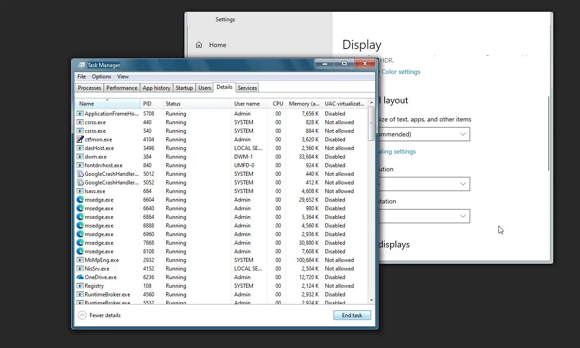Click the msedge.exe icon with PID 8108
Viewport: 580px width, 348px height.
80,251
